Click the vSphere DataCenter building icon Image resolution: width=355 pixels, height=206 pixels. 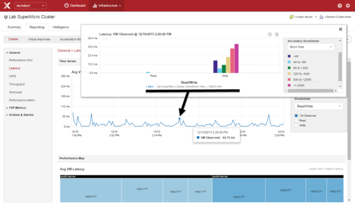[321, 17]
